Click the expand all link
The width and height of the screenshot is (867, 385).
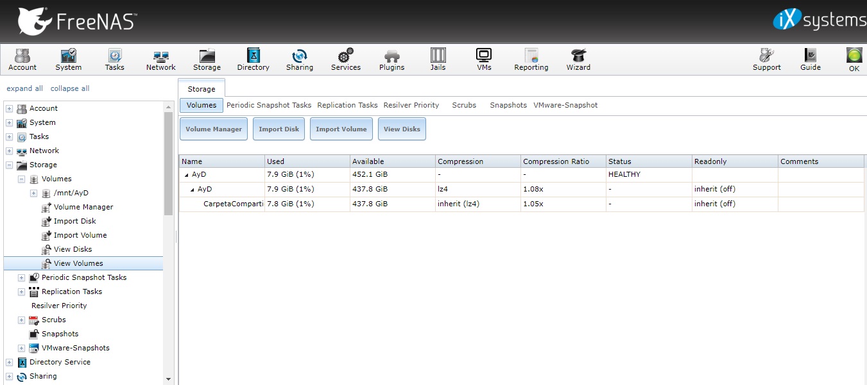25,88
